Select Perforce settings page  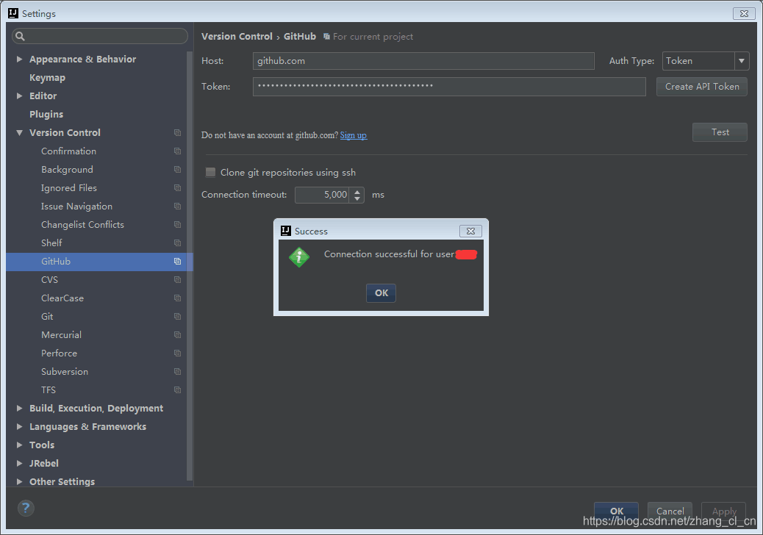[59, 353]
